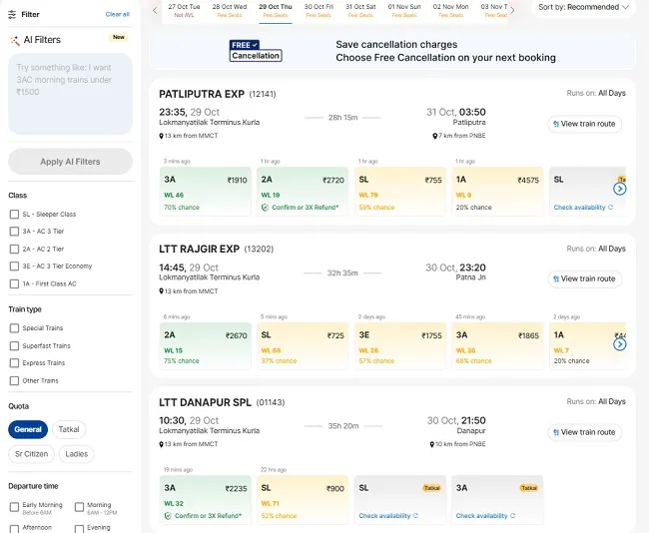
Task: Tick Morning 6AM-12PM departure time
Action: (80, 507)
